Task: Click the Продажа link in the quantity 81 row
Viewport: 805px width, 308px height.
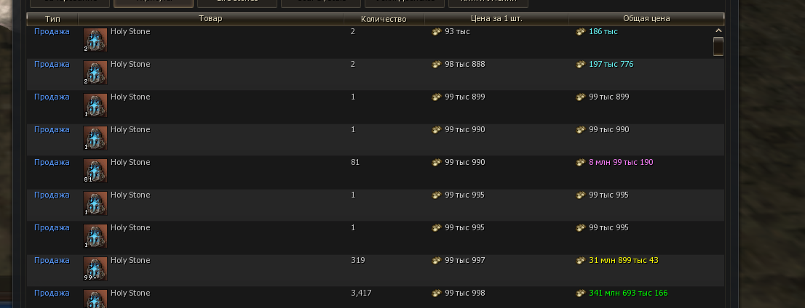Action: click(52, 163)
